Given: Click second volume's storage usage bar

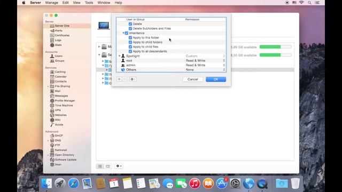Looking at the screenshot, I should pyautogui.click(x=276, y=55).
